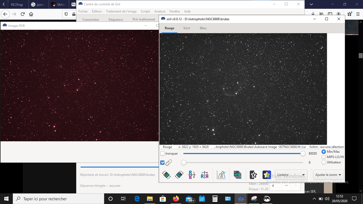This screenshot has height=204, width=363.
Task: Show hidden system tray icons
Action: (x=315, y=199)
